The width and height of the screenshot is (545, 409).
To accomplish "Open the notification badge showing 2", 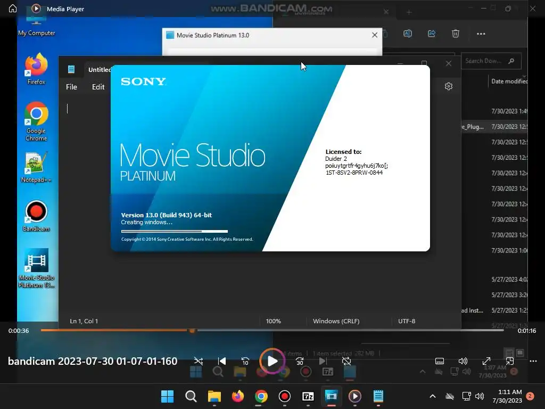I will coord(530,396).
